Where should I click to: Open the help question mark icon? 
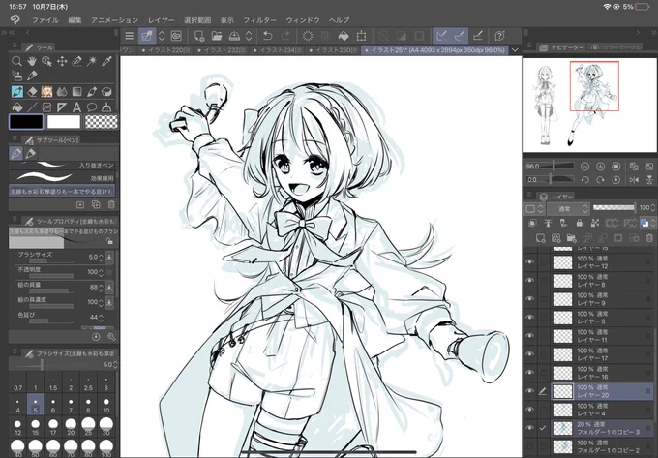499,36
